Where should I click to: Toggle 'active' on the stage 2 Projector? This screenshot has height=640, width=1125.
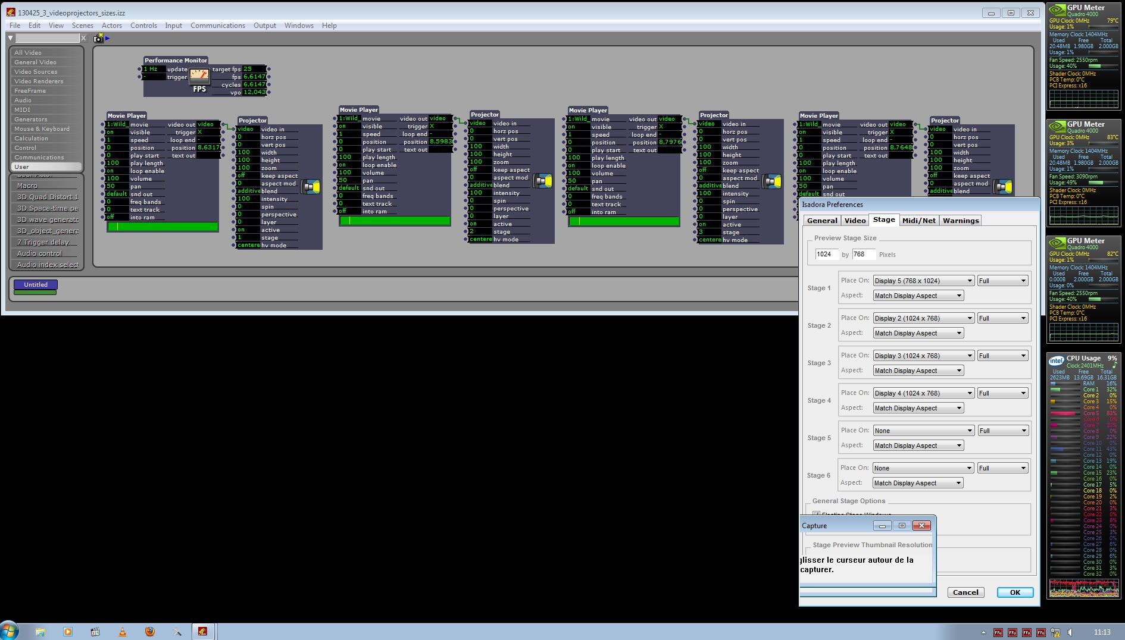pyautogui.click(x=479, y=224)
